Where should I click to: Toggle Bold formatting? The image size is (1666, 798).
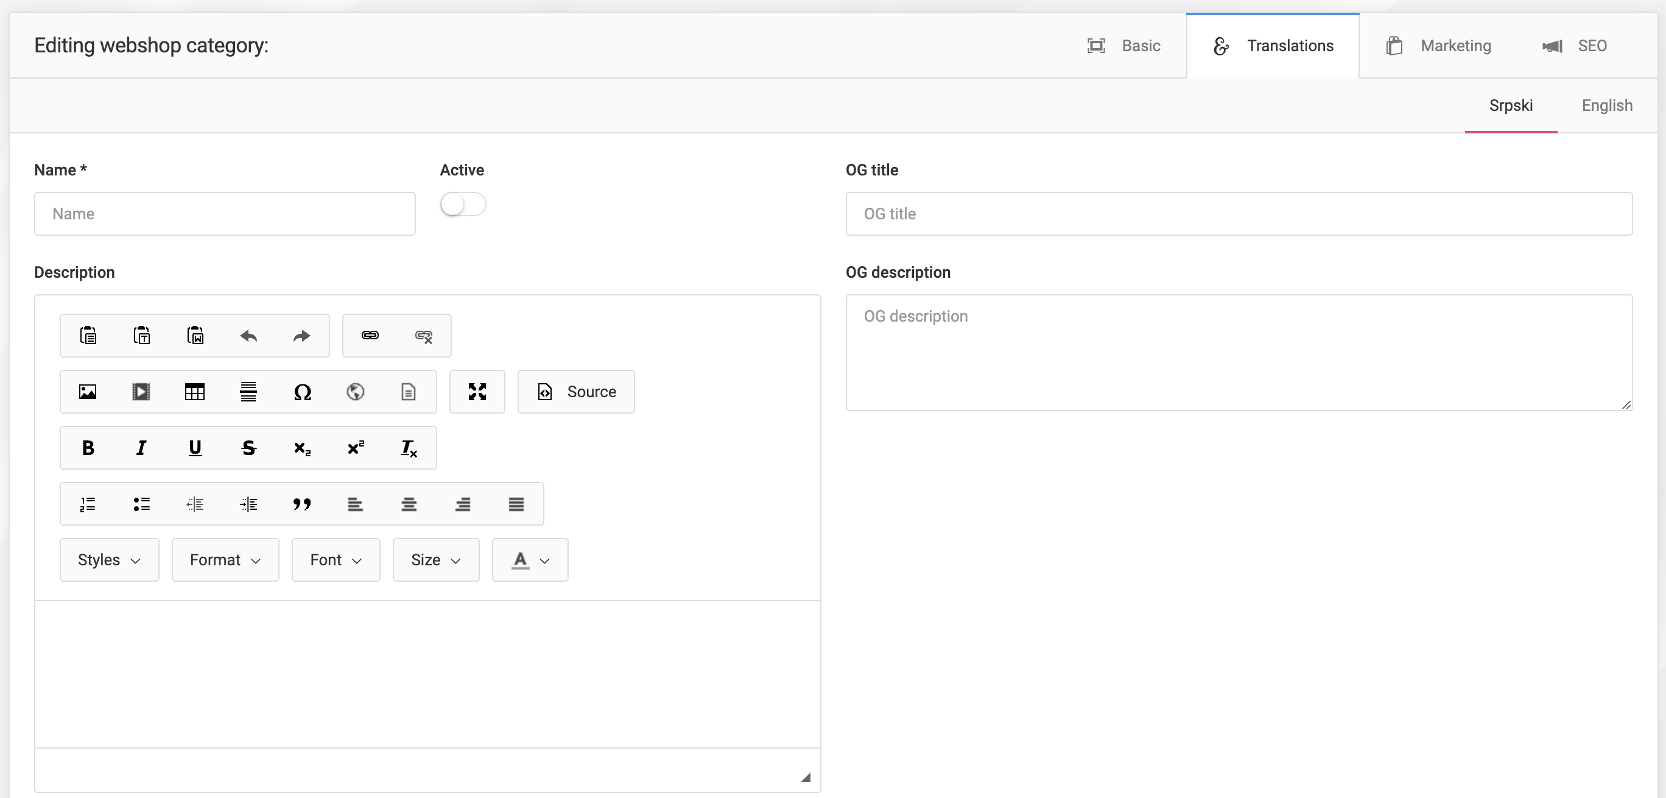click(88, 448)
